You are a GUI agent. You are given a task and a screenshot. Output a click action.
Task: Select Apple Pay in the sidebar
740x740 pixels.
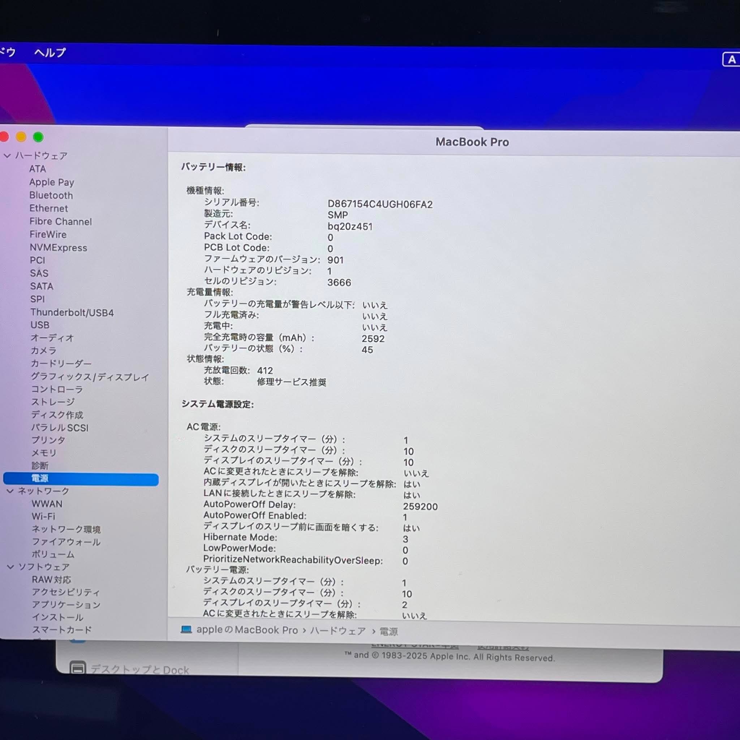pos(52,182)
